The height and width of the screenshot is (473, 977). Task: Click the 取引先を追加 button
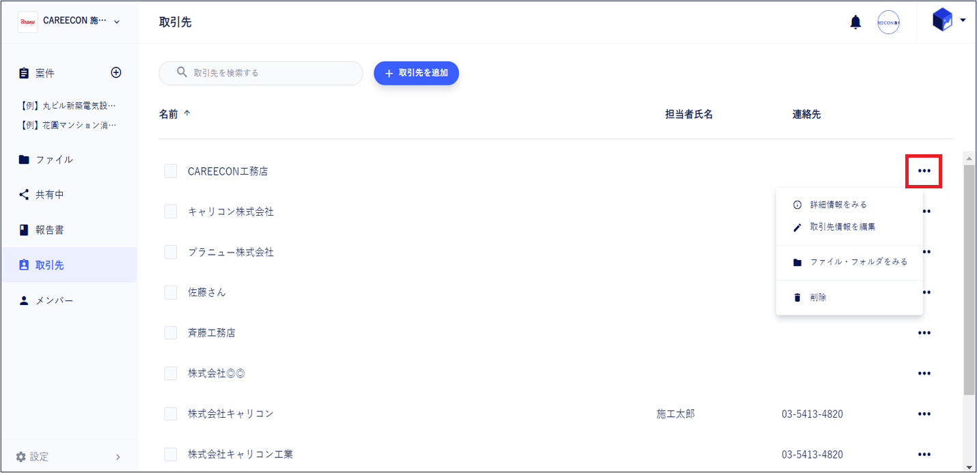pos(416,73)
